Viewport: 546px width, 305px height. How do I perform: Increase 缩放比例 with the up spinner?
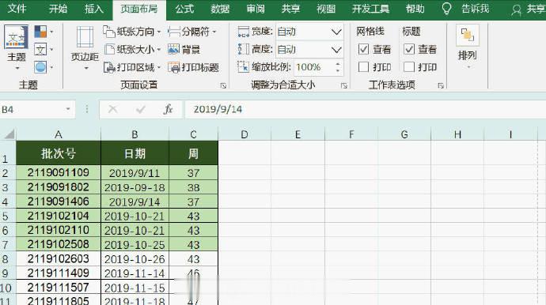pyautogui.click(x=338, y=64)
